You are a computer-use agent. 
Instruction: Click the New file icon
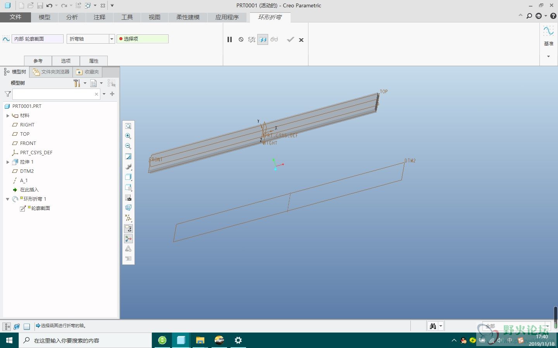[x=21, y=5]
